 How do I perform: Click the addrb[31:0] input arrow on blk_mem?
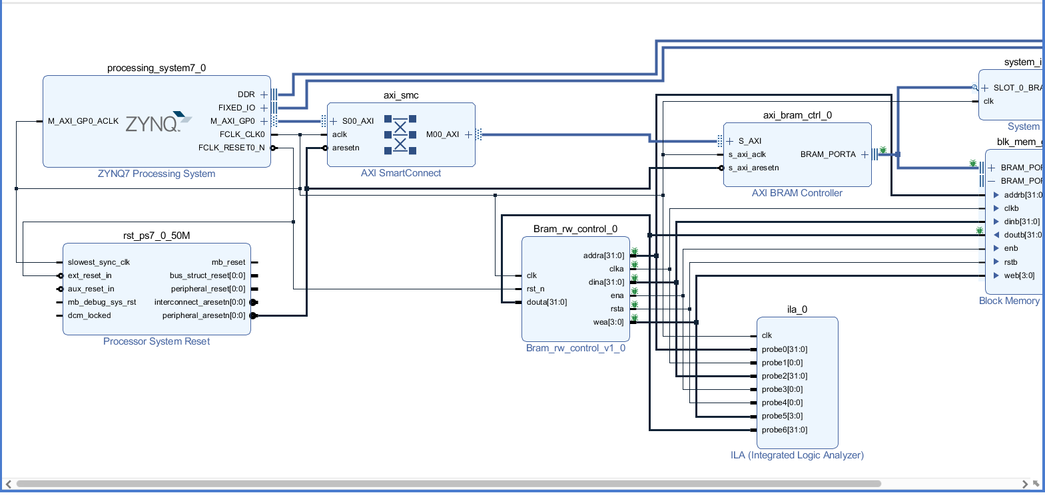[x=996, y=195]
